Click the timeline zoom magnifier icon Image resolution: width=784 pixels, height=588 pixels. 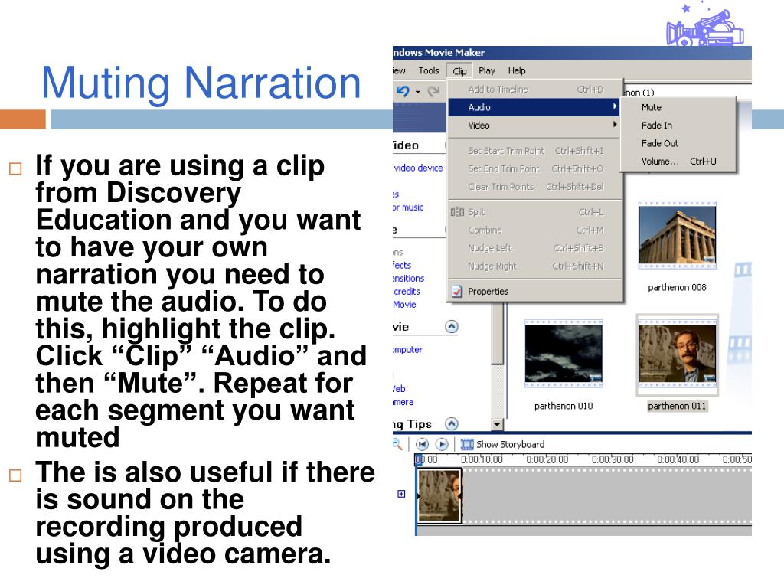coord(397,444)
